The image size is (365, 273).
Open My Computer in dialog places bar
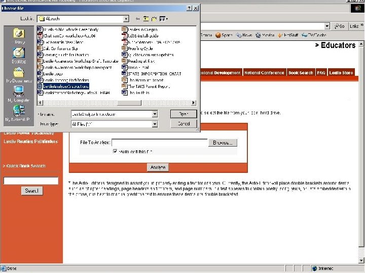[19, 94]
